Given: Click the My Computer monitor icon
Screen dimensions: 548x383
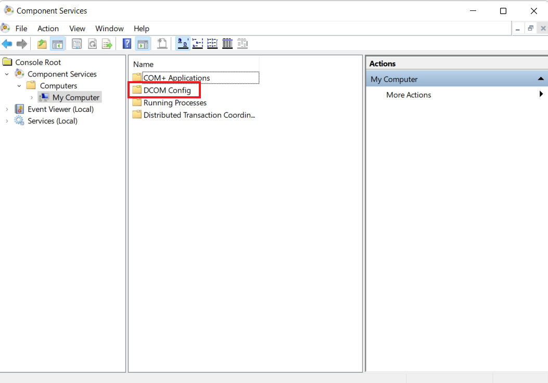Looking at the screenshot, I should click(x=44, y=97).
